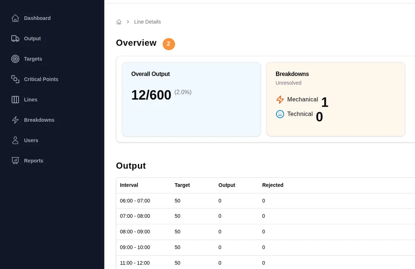The height and width of the screenshot is (269, 415).
Task: Click the Breakdowns lightning bolt icon
Action: click(15, 120)
